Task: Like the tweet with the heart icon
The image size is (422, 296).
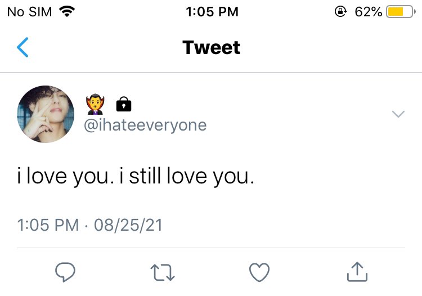Action: tap(259, 272)
